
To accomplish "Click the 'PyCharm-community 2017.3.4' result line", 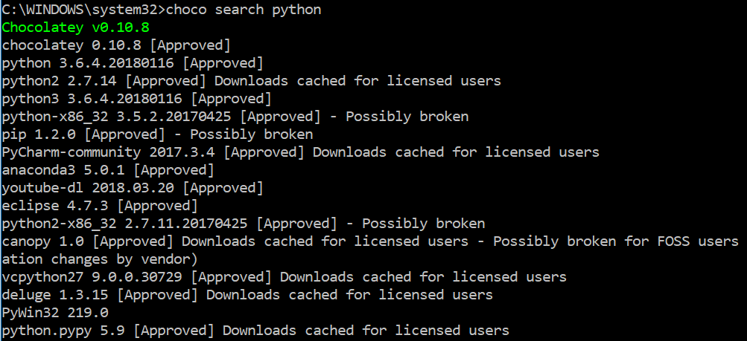I will [x=301, y=152].
